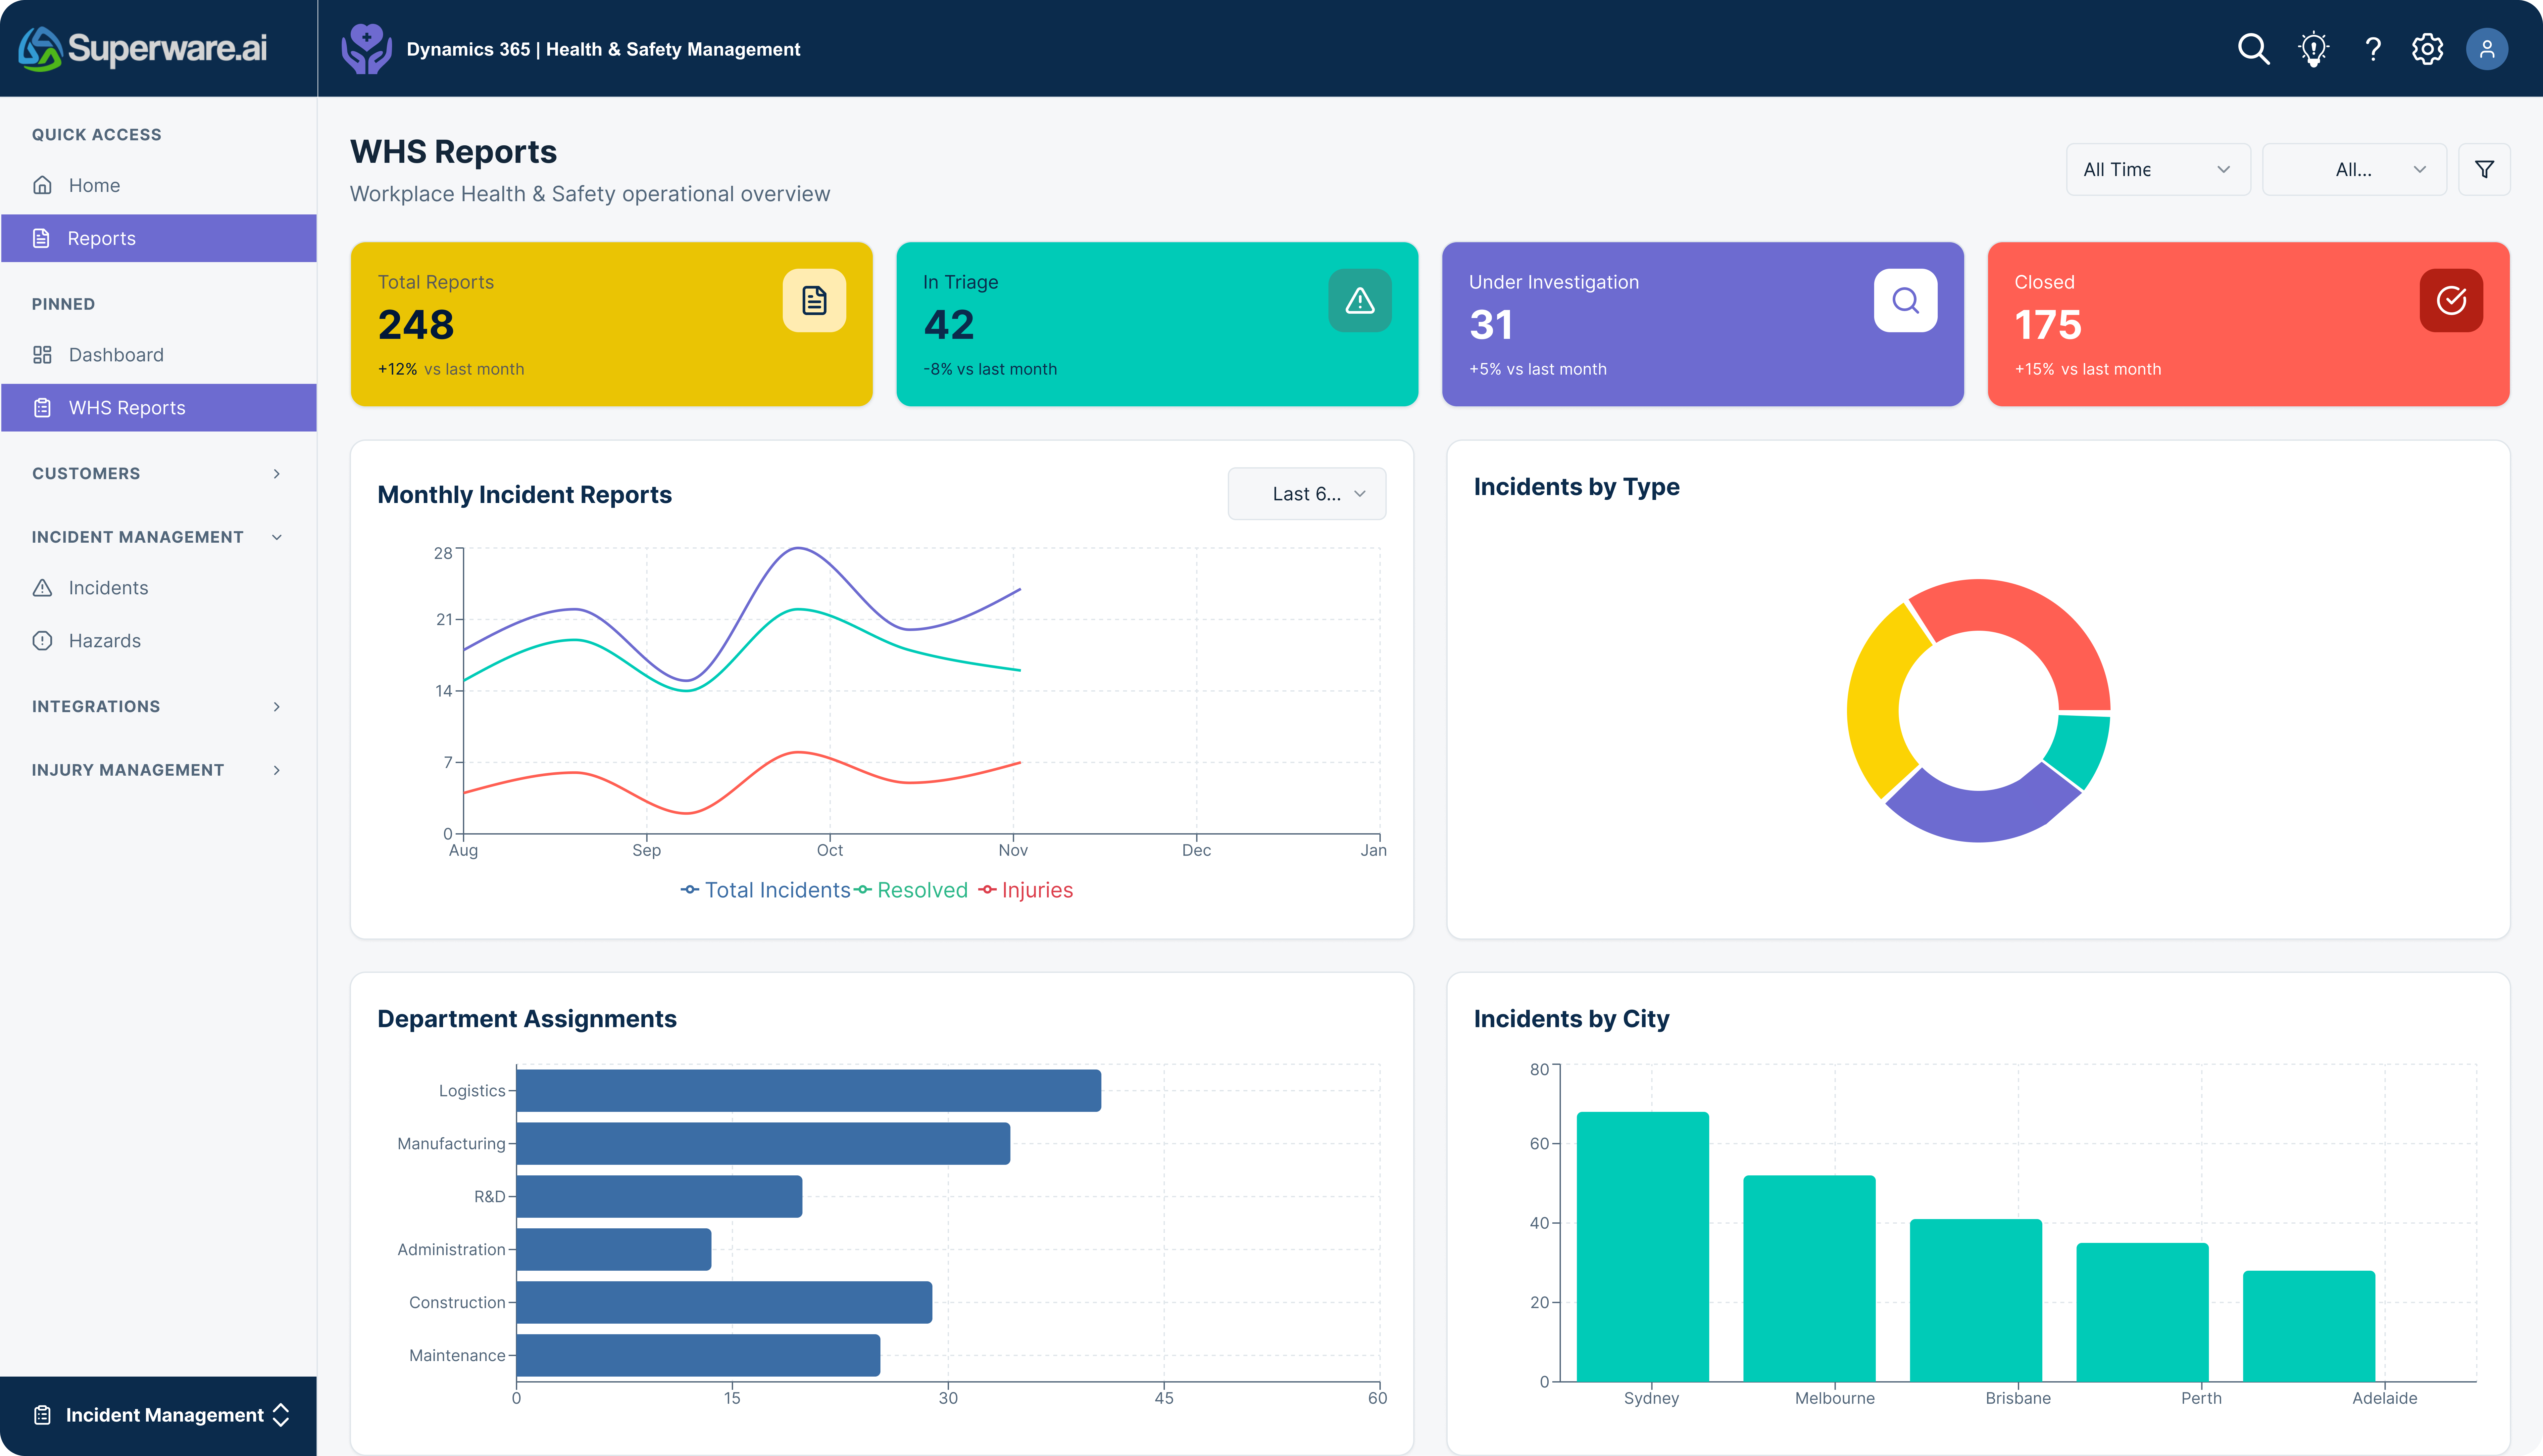Go to Hazards in sidebar
Screen dimensions: 2543x1456
point(104,641)
